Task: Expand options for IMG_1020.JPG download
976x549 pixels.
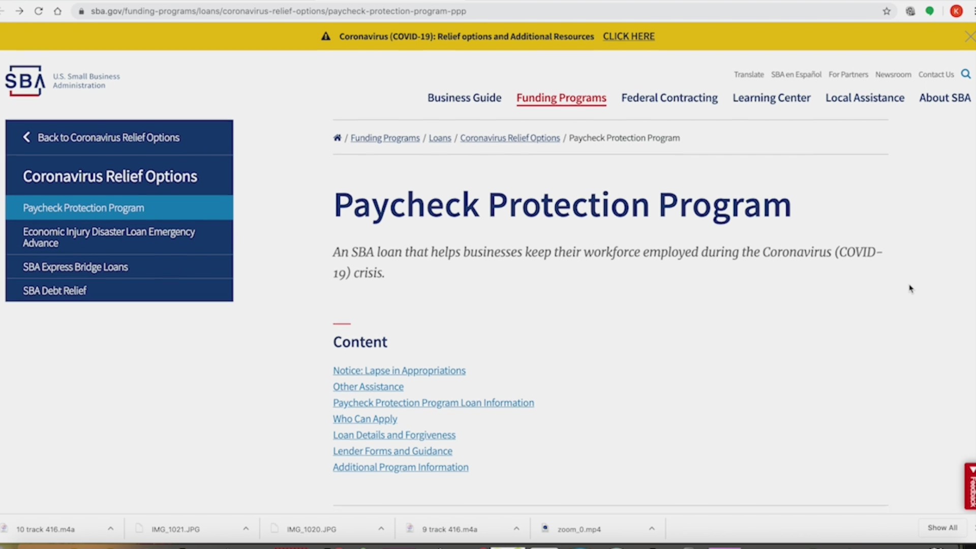Action: pos(381,529)
